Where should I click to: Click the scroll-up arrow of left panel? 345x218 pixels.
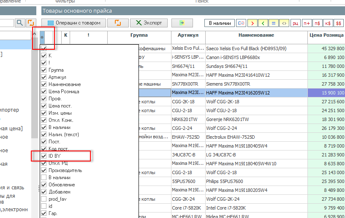point(35,34)
